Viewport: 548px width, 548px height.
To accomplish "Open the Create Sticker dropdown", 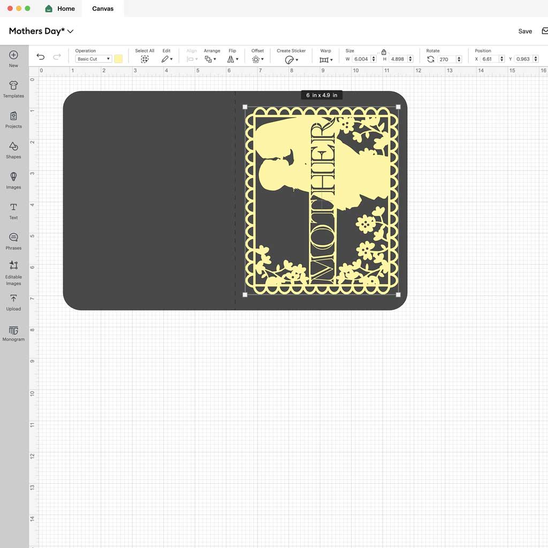I will 292,60.
